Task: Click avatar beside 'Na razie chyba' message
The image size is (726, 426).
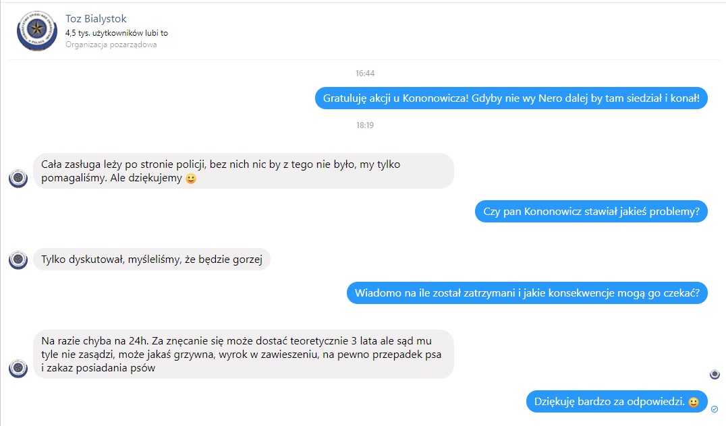Action: point(18,368)
